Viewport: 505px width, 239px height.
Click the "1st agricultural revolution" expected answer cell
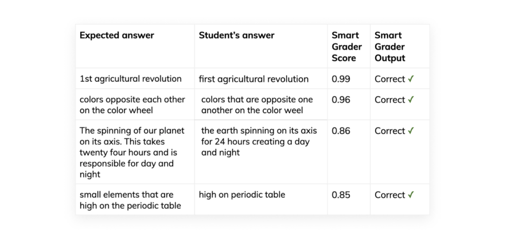point(131,79)
